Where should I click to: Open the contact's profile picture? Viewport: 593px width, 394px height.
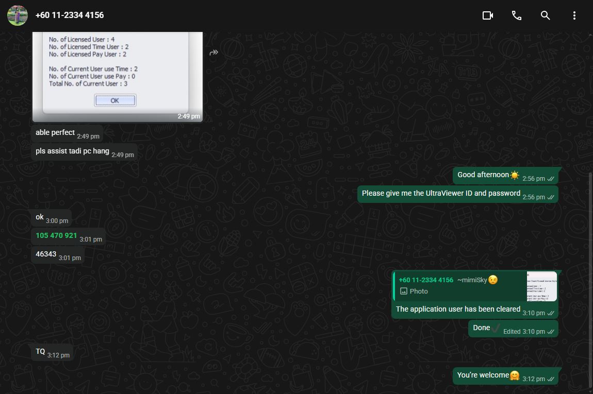tap(18, 15)
